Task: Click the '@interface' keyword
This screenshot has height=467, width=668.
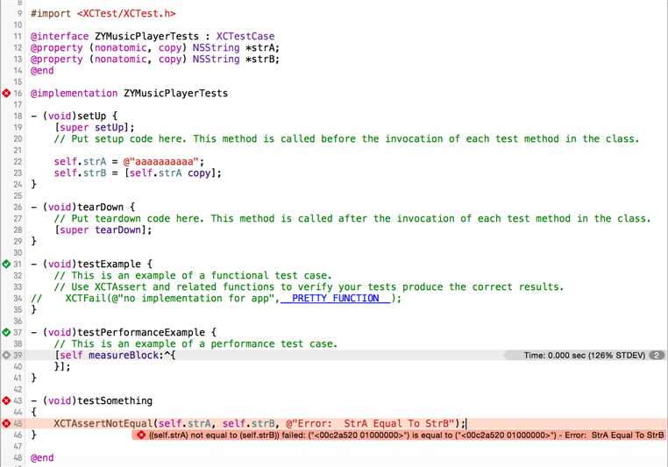Action: [x=60, y=36]
